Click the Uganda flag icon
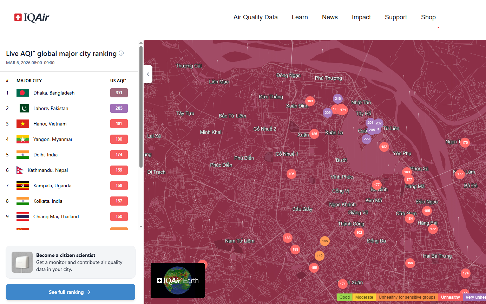 point(23,186)
